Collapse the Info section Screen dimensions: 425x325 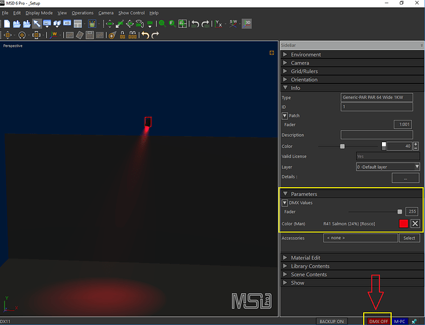point(285,88)
